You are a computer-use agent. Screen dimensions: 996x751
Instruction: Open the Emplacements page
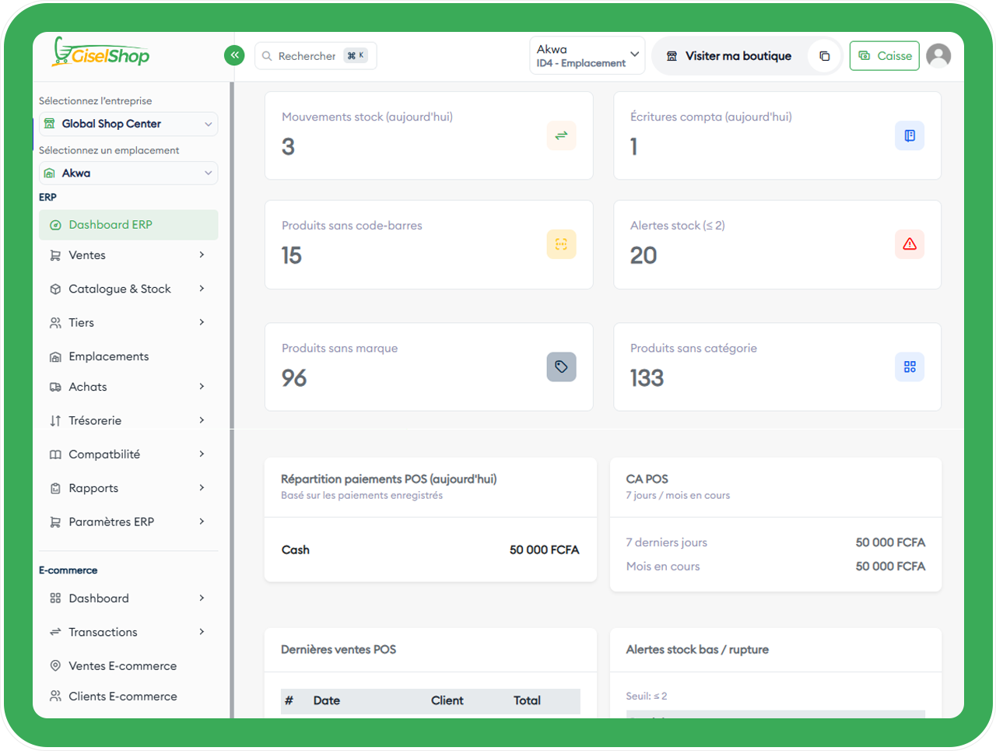(x=109, y=356)
